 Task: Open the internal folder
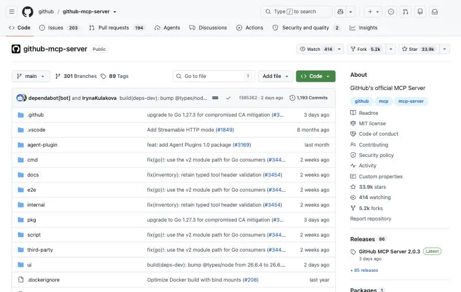click(x=36, y=205)
